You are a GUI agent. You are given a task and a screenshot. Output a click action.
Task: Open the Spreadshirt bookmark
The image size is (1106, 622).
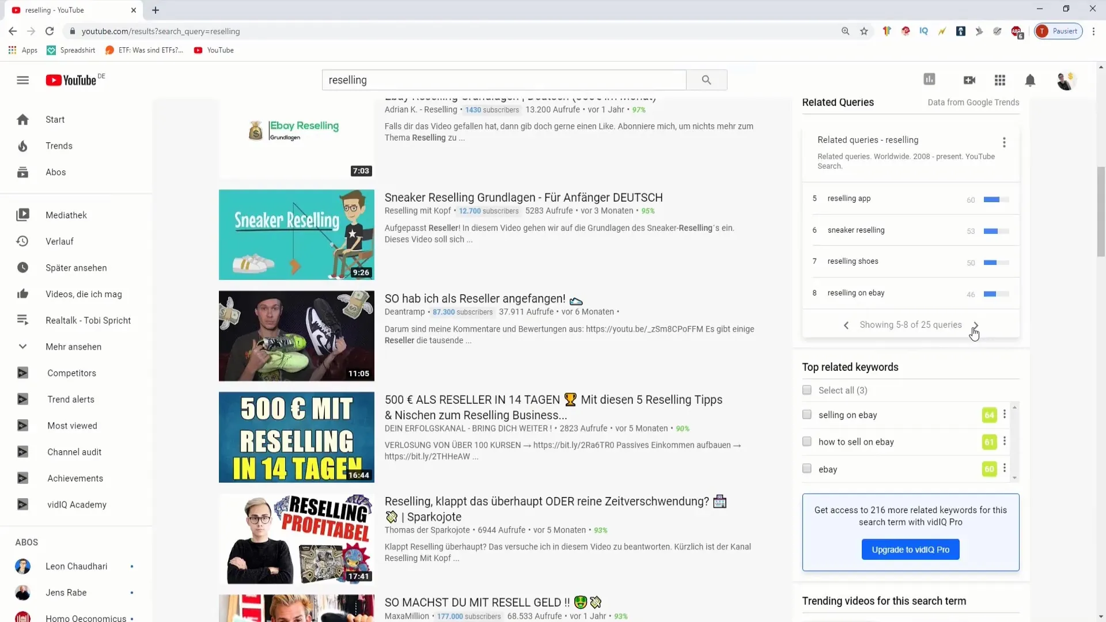tap(71, 50)
